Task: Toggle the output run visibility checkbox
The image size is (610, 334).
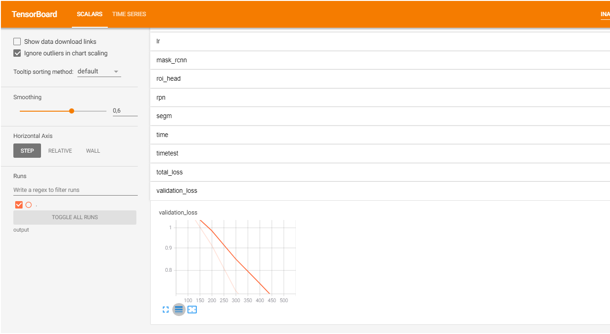Action: pos(18,204)
